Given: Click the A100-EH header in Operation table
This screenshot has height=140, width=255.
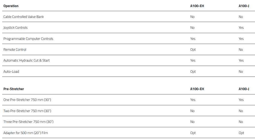Looking at the screenshot, I should pyautogui.click(x=197, y=6).
